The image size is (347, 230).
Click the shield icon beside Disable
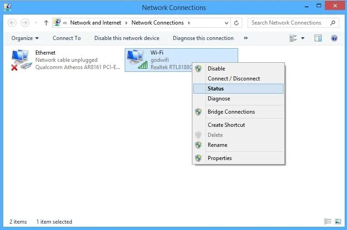(x=198, y=69)
